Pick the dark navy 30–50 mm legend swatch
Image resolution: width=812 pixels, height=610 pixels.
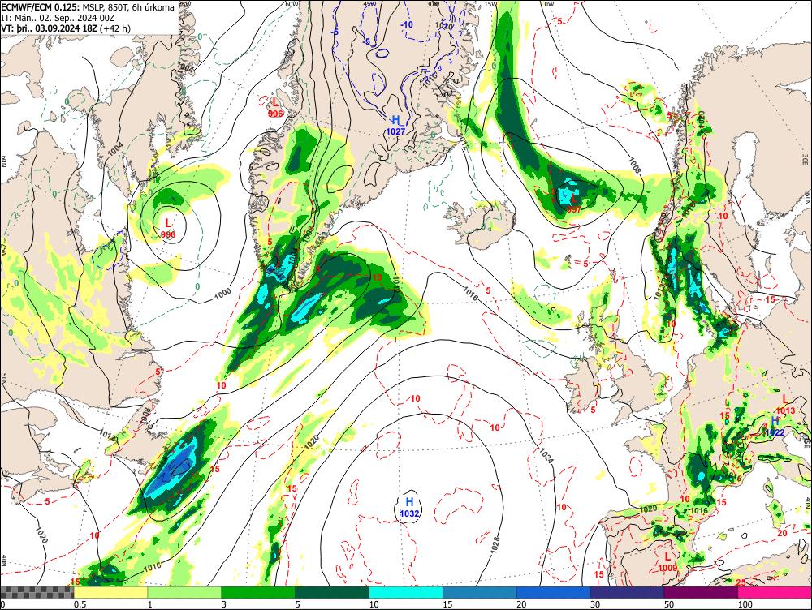click(627, 592)
